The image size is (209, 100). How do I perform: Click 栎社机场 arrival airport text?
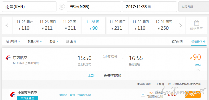(x=134, y=65)
